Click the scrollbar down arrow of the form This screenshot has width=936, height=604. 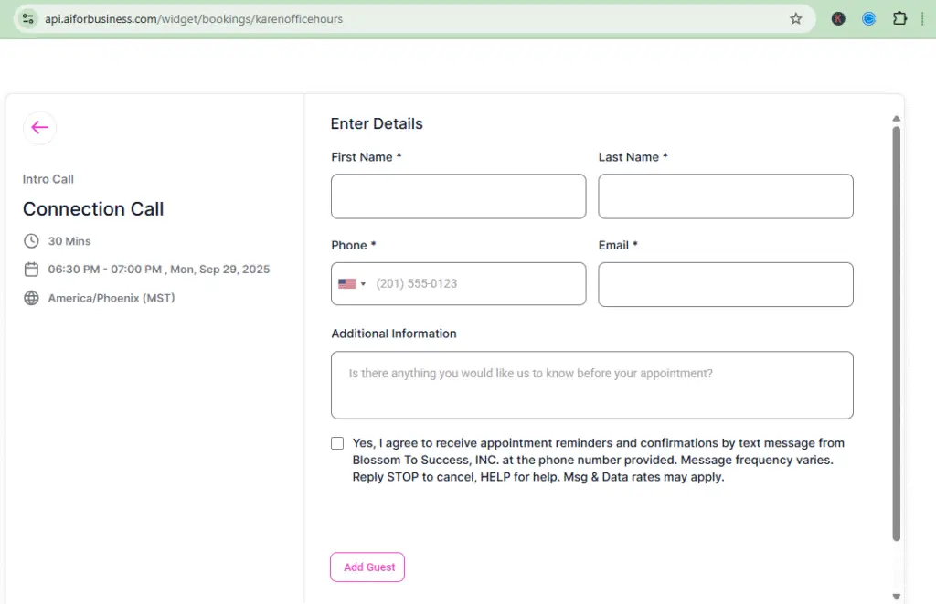(896, 596)
